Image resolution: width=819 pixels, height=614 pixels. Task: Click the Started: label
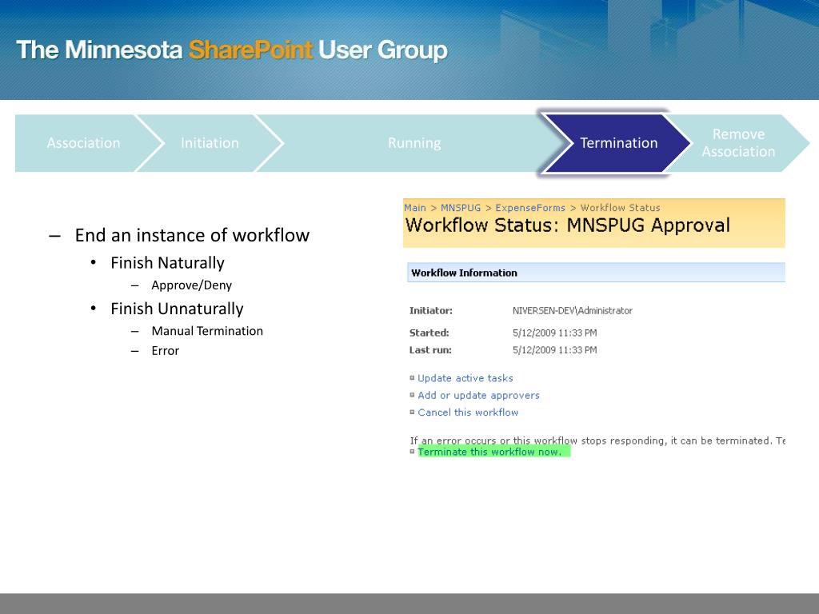(429, 333)
